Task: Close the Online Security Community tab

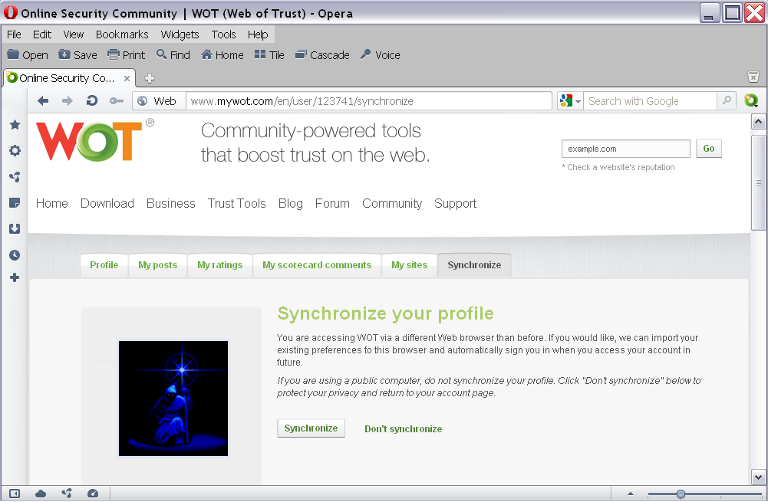Action: point(127,78)
